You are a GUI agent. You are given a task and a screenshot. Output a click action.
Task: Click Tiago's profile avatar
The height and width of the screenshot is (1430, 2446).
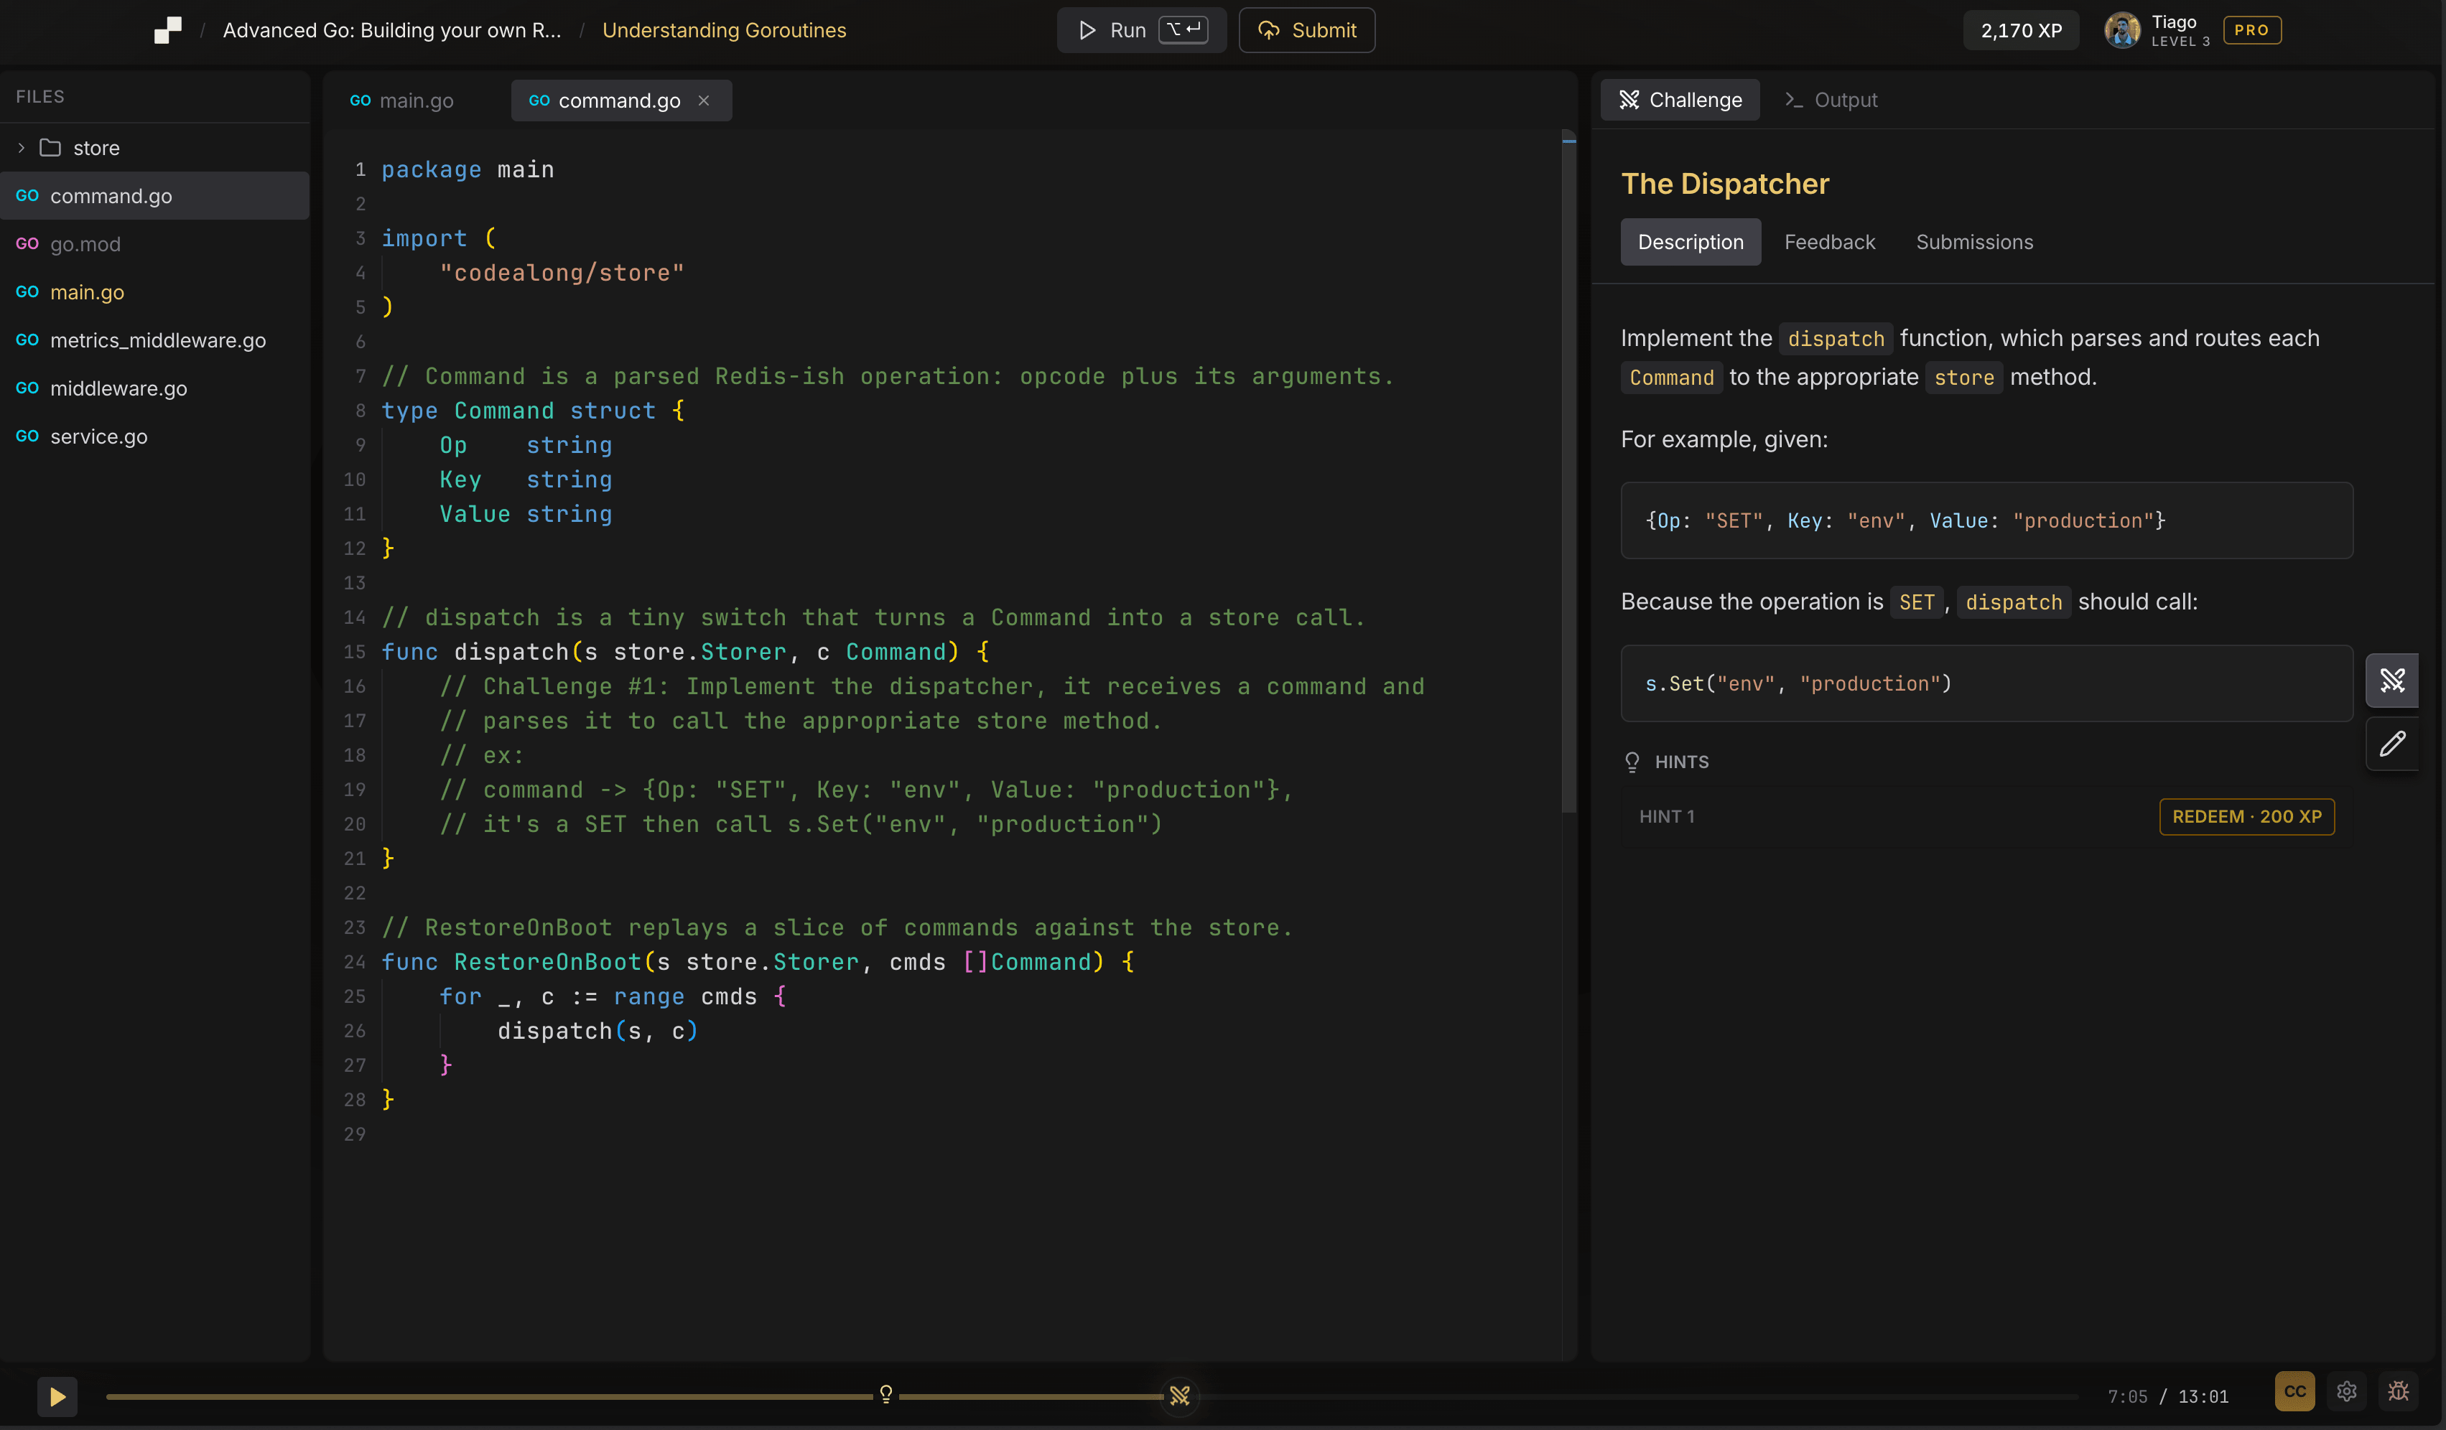[2121, 30]
